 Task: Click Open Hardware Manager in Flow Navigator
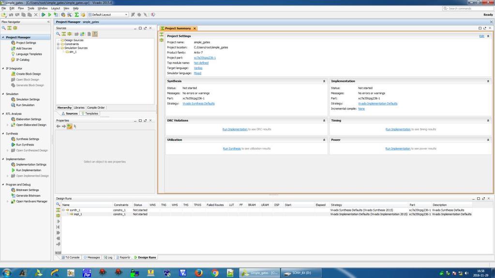pyautogui.click(x=31, y=201)
